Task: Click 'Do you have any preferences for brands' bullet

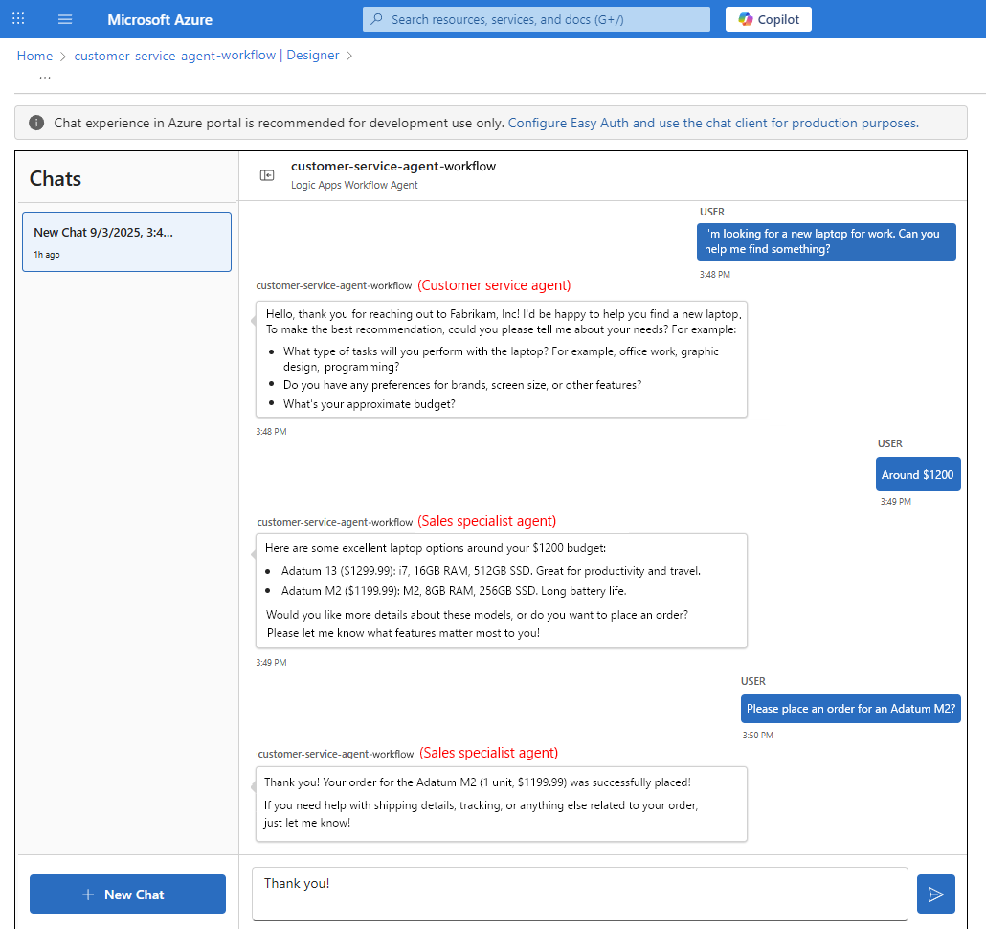Action: click(x=462, y=384)
